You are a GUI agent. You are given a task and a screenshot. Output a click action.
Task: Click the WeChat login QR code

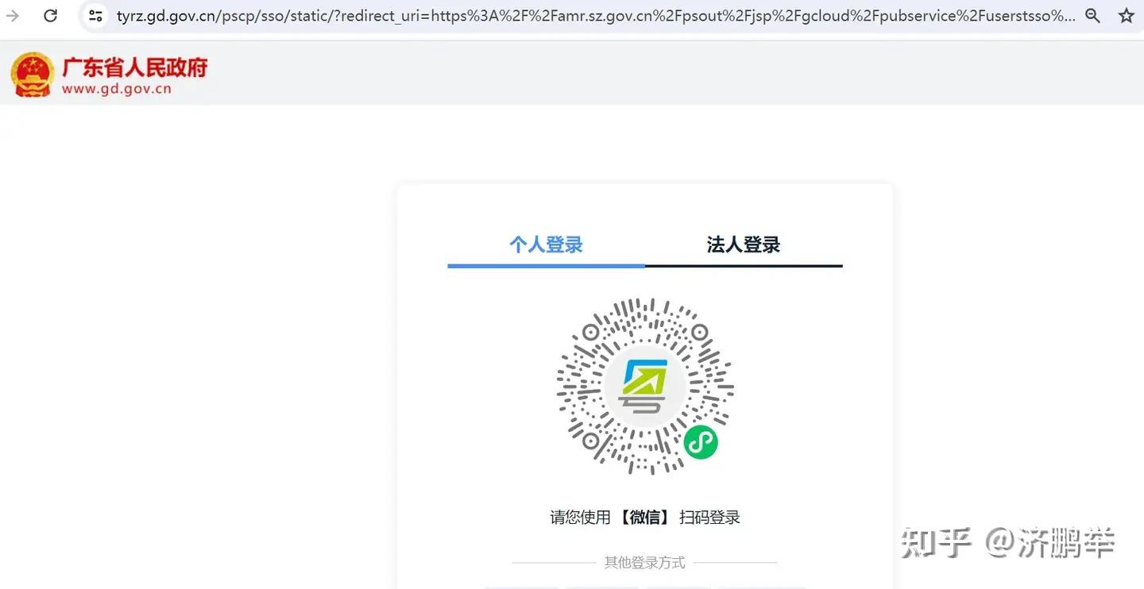coord(645,387)
